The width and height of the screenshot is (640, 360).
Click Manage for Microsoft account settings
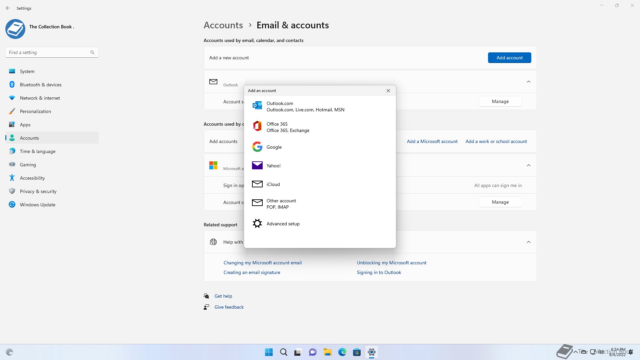coord(500,202)
